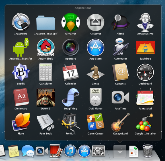
Task: Click the "Game Center" label text
Action: pos(95,134)
